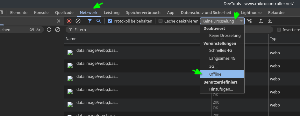300x116 pixels.
Task: Close the search panel
Action: click(59, 21)
